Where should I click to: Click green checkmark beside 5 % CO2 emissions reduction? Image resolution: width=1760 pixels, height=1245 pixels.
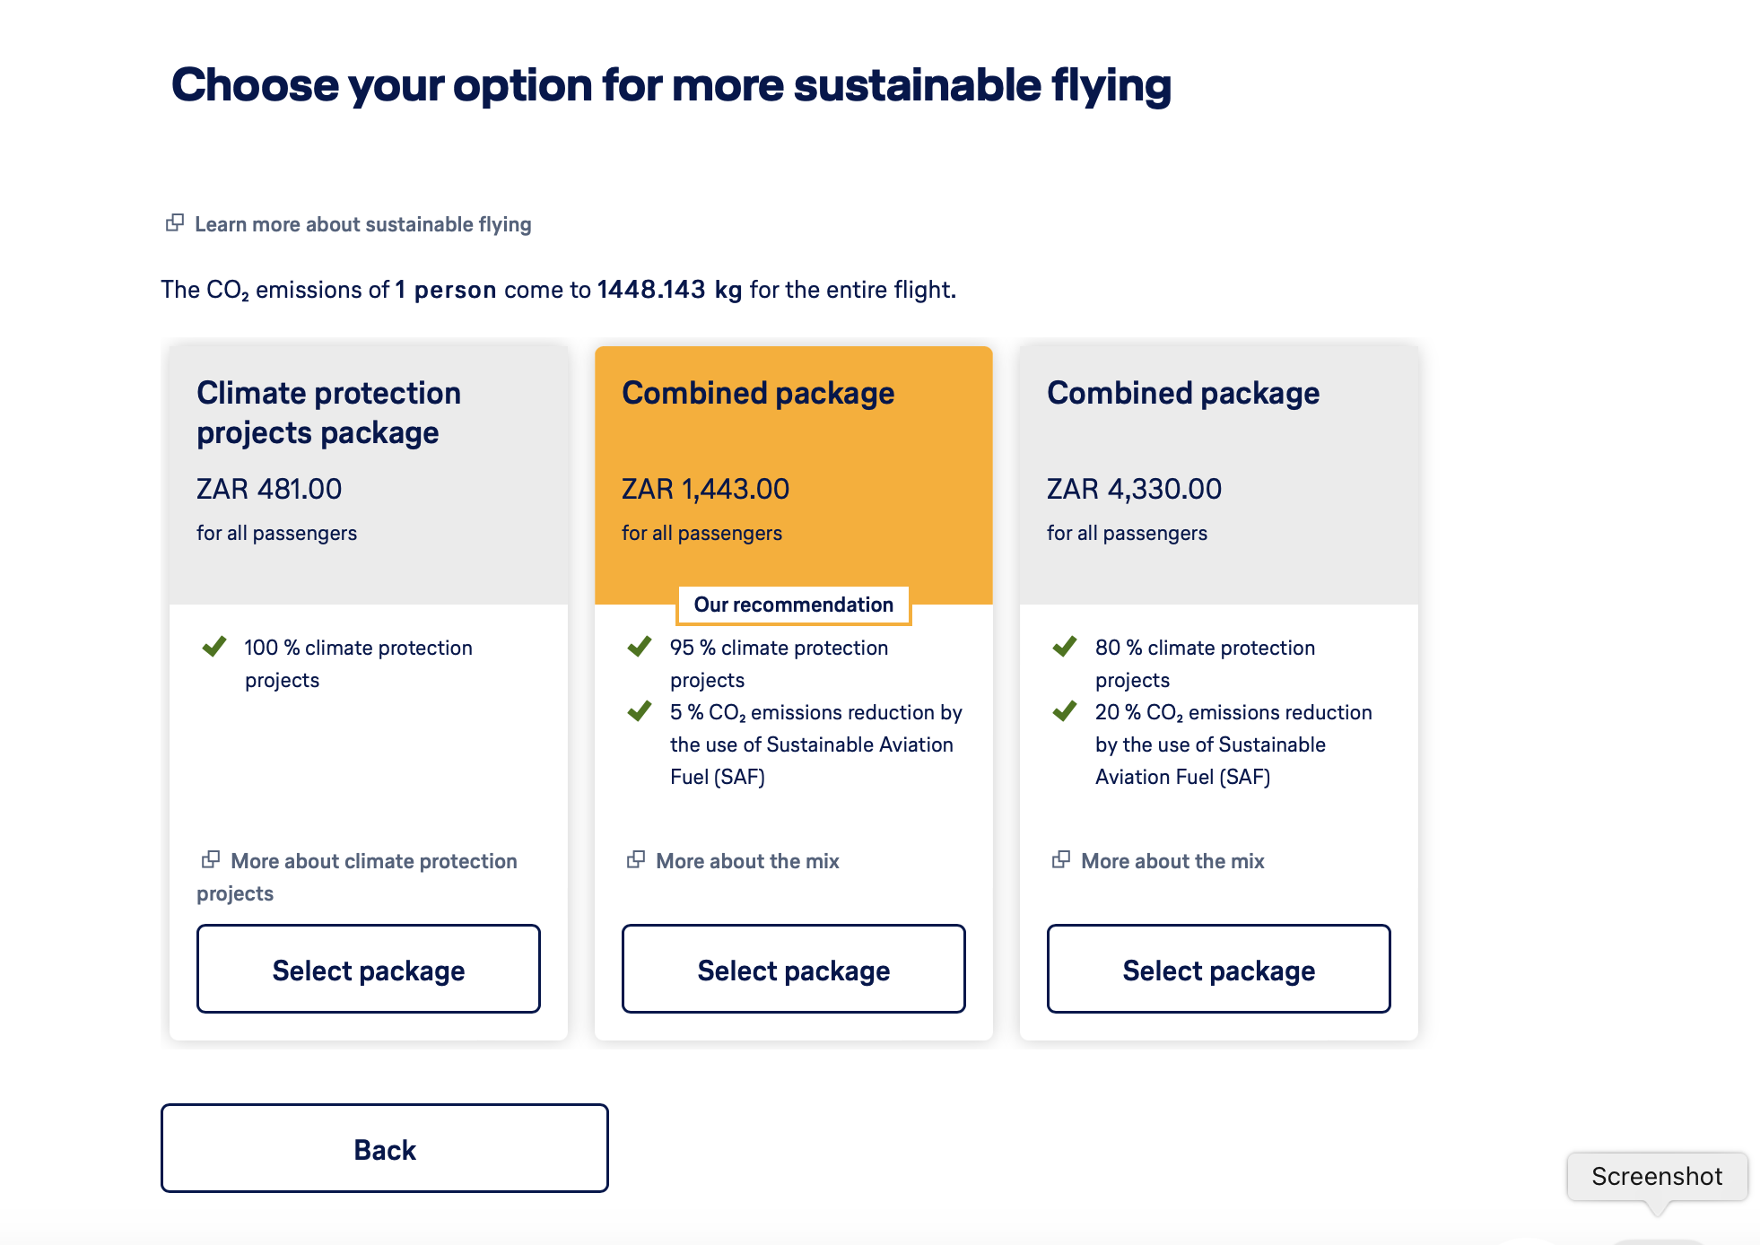(x=640, y=711)
